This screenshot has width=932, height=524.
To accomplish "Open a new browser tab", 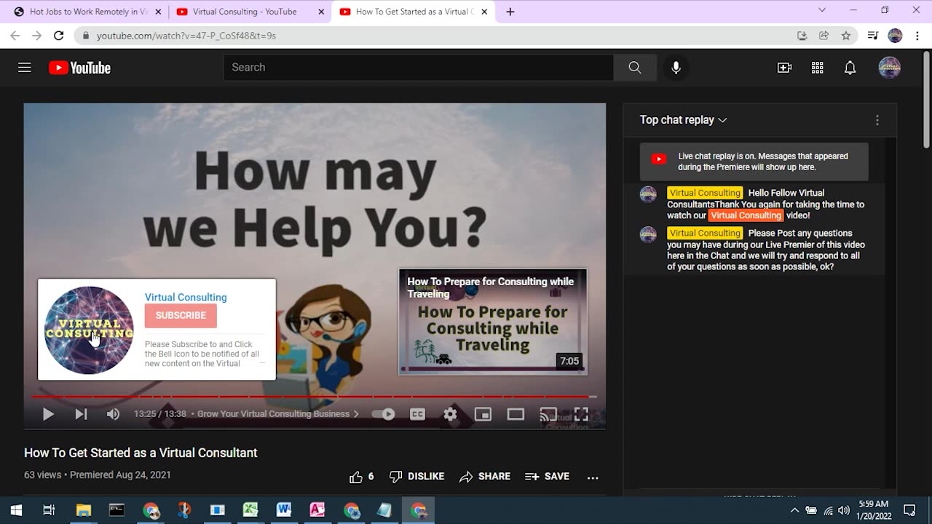I will (x=510, y=12).
